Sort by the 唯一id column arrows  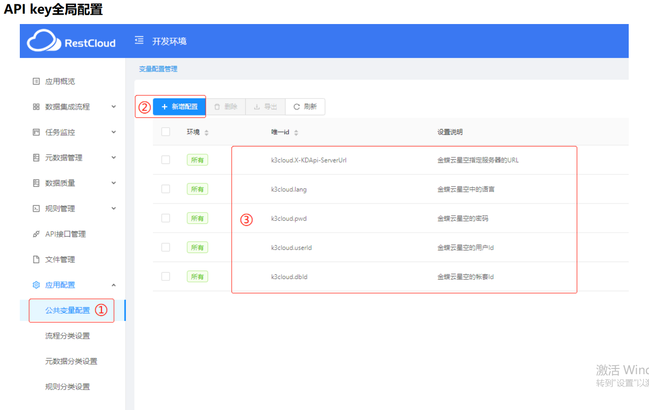(x=296, y=133)
